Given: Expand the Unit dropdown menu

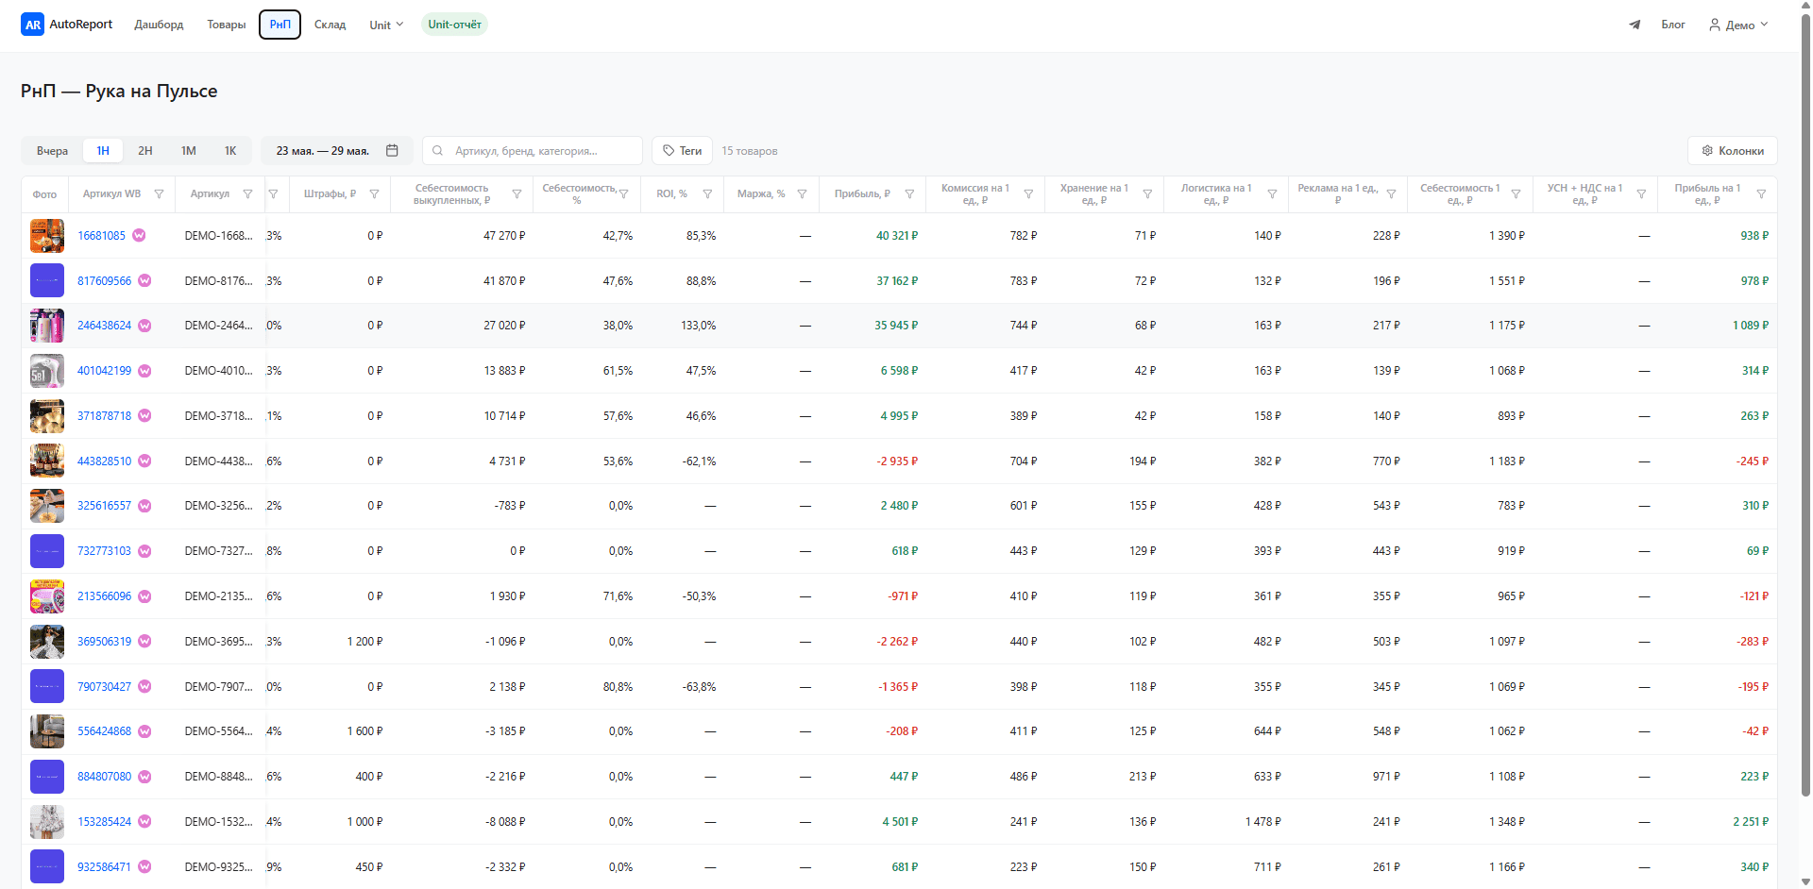Looking at the screenshot, I should pyautogui.click(x=386, y=25).
